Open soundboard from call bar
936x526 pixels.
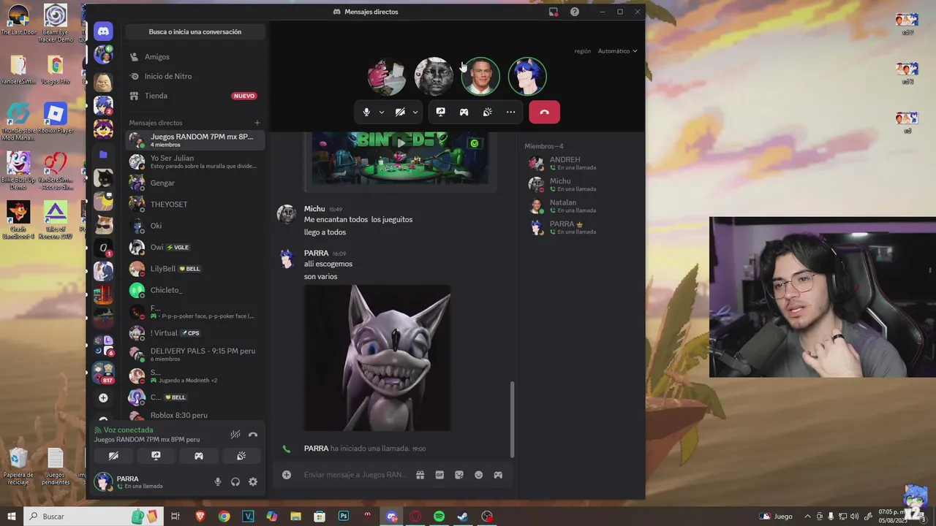coord(487,112)
